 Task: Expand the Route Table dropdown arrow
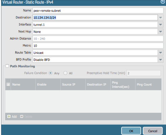tap(161, 53)
